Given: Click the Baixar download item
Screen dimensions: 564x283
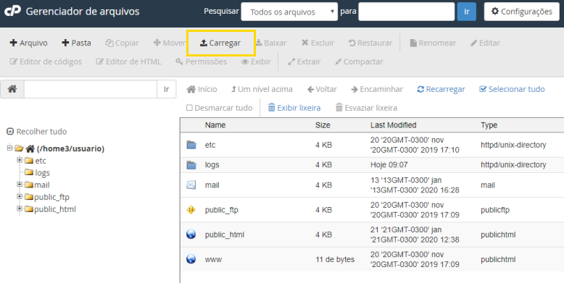Looking at the screenshot, I should (271, 43).
